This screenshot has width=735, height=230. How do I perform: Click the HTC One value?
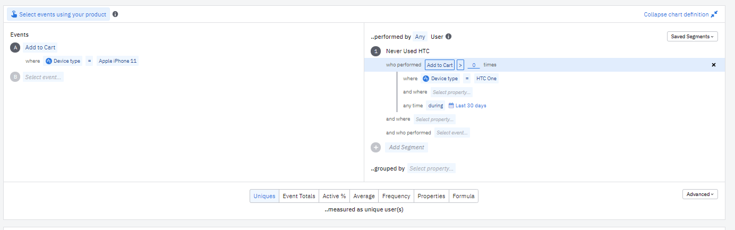pyautogui.click(x=486, y=79)
